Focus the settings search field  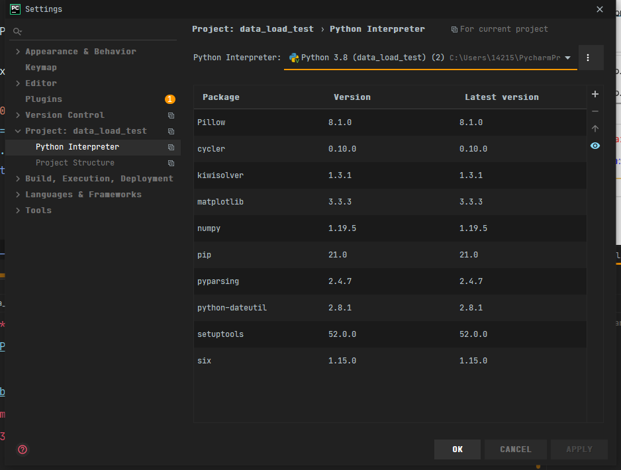pyautogui.click(x=94, y=31)
